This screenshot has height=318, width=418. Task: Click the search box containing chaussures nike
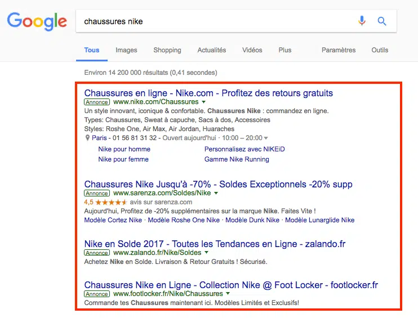pyautogui.click(x=214, y=21)
